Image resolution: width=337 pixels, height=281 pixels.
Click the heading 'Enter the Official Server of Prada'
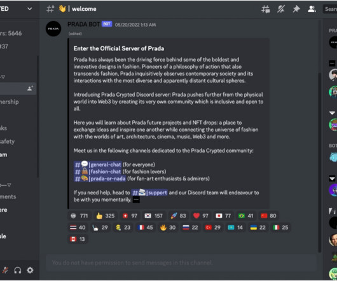(119, 48)
